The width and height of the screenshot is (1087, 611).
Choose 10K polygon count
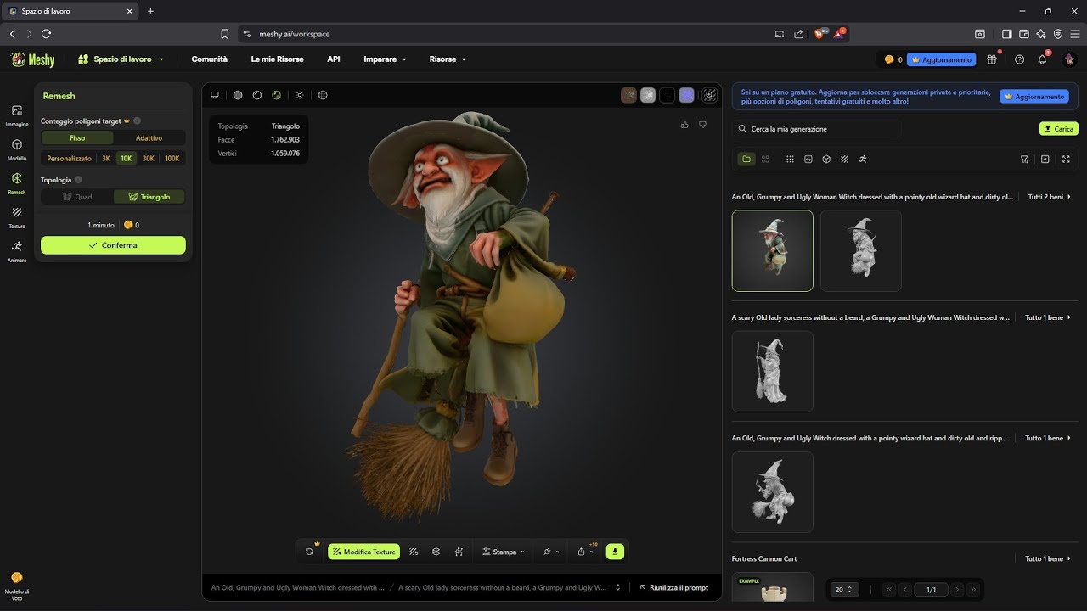point(126,158)
